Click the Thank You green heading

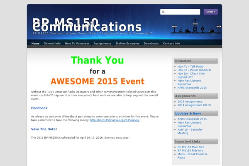pyautogui.click(x=98, y=60)
